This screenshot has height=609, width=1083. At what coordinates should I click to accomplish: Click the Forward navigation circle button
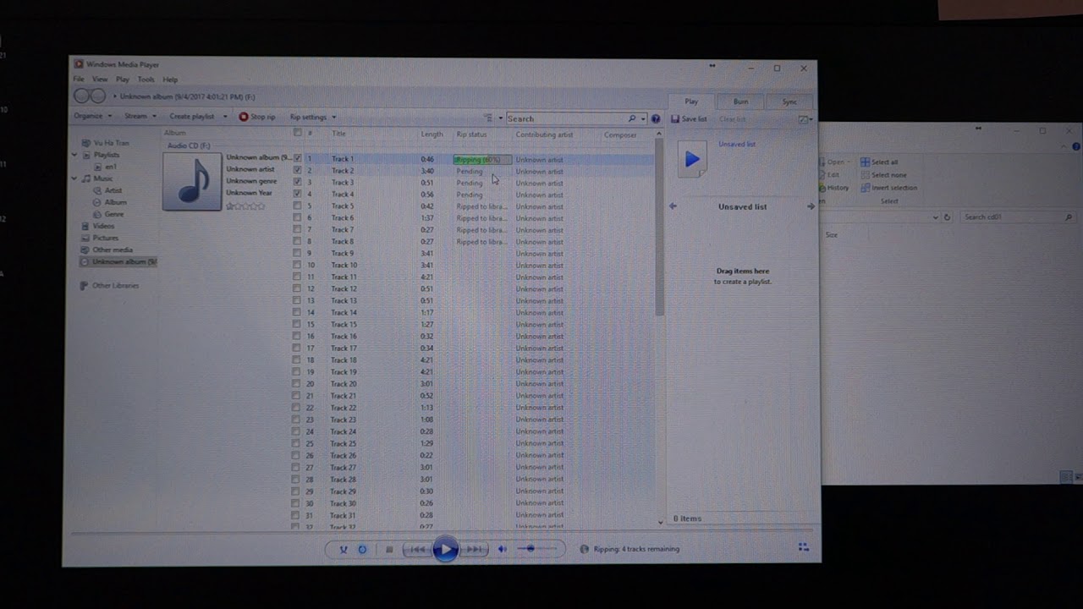98,96
